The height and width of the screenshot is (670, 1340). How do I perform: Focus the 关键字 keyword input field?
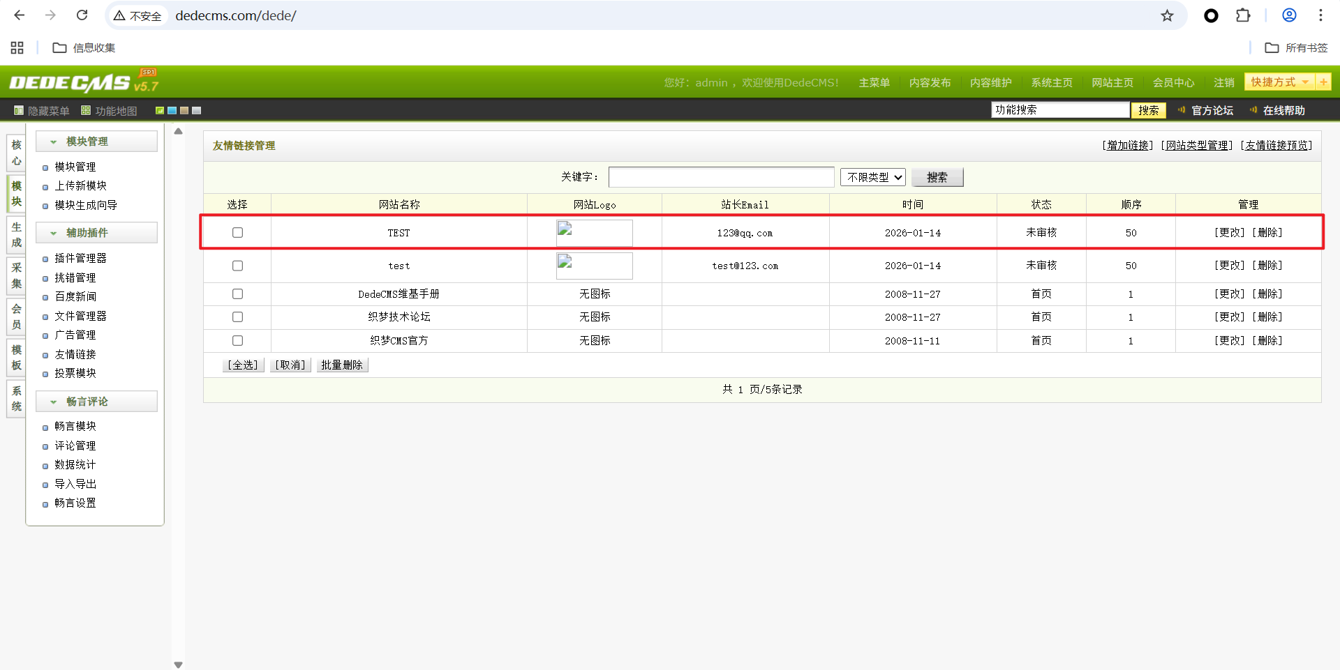pos(722,177)
